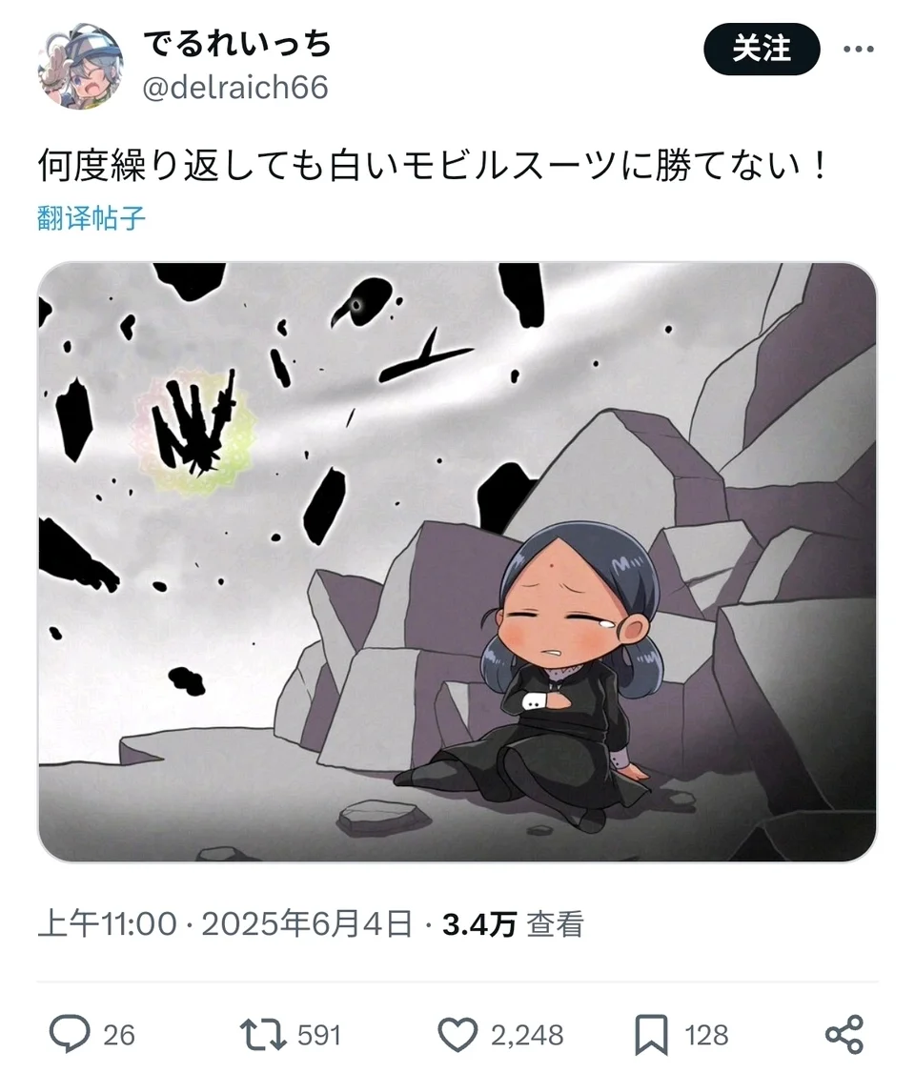Open the でるれいっち profile avatar
Viewport: 915px width, 1073px height.
click(x=80, y=66)
